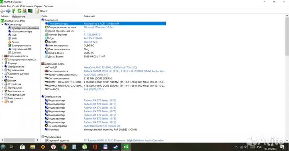The height and width of the screenshot is (151, 289).
Task: Open the Microsoft Windows 10 Pro link
Action: 99,27
